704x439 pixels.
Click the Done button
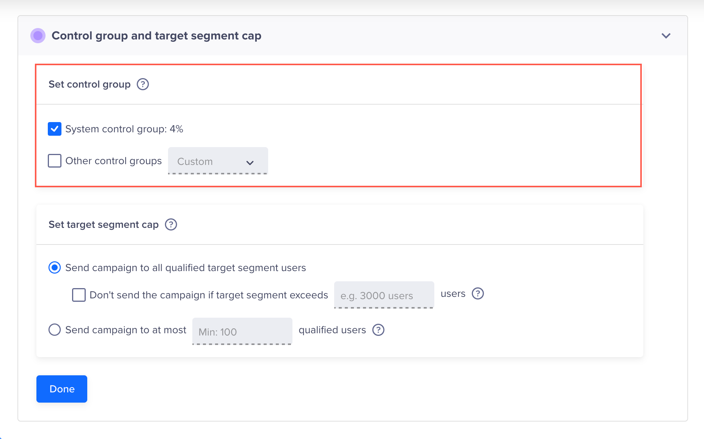coord(62,389)
